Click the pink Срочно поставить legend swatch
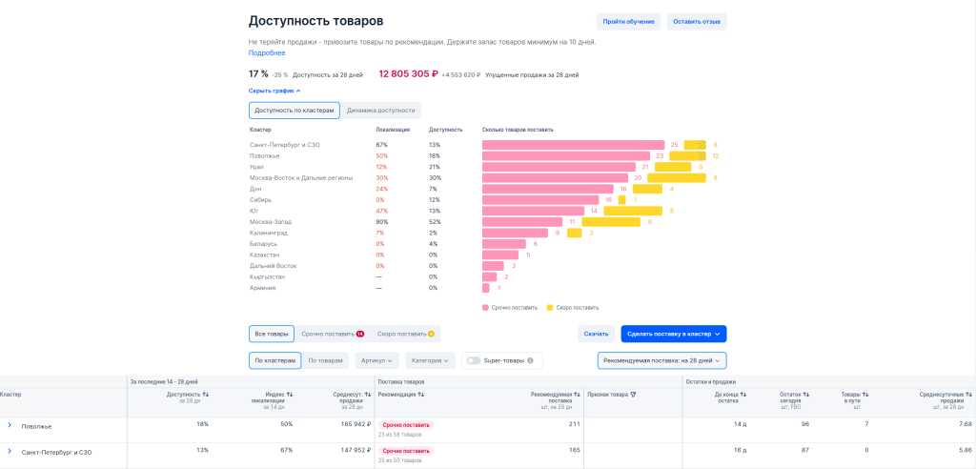 pyautogui.click(x=485, y=308)
